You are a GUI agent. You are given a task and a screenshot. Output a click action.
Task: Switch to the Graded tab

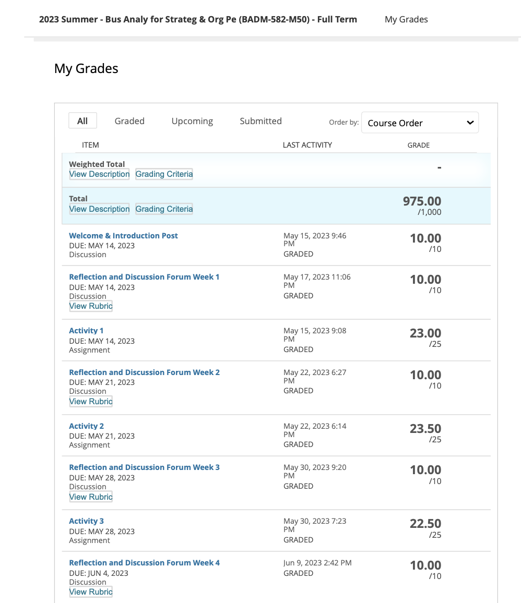click(129, 121)
